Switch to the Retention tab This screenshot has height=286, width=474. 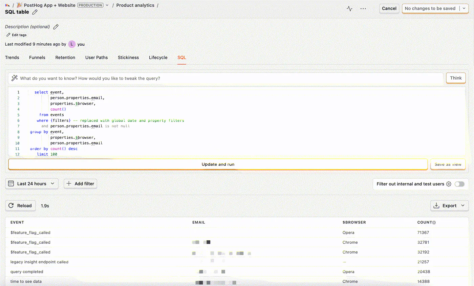click(x=65, y=58)
